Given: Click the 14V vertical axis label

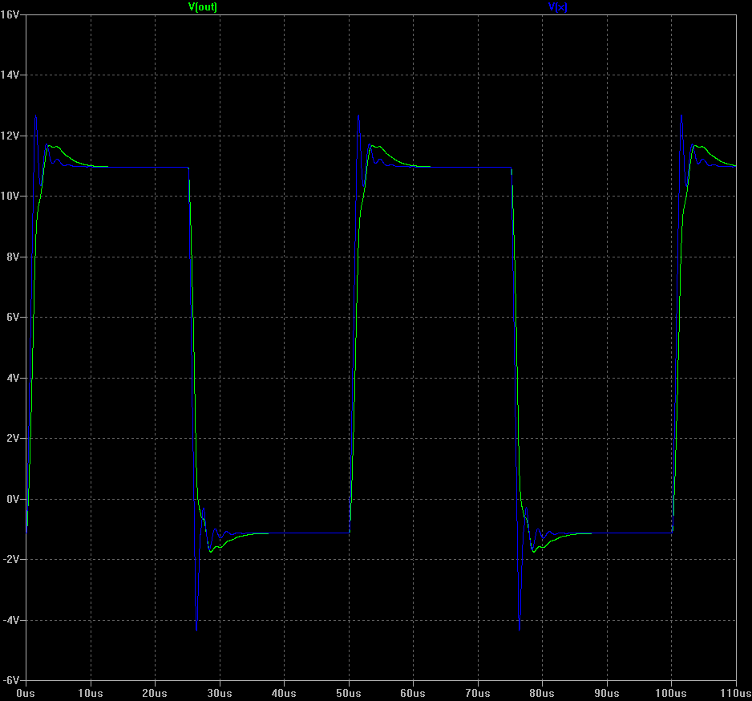Looking at the screenshot, I should coord(10,75).
